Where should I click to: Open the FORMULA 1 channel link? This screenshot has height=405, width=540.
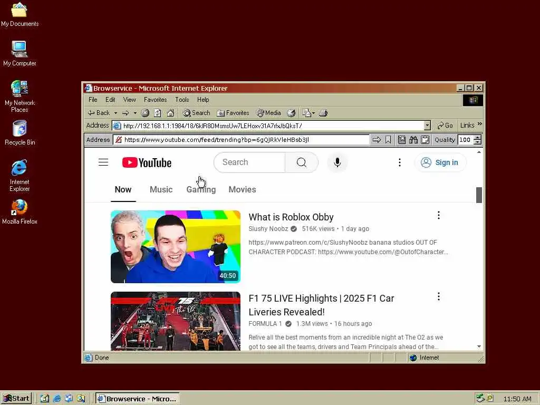tap(265, 324)
